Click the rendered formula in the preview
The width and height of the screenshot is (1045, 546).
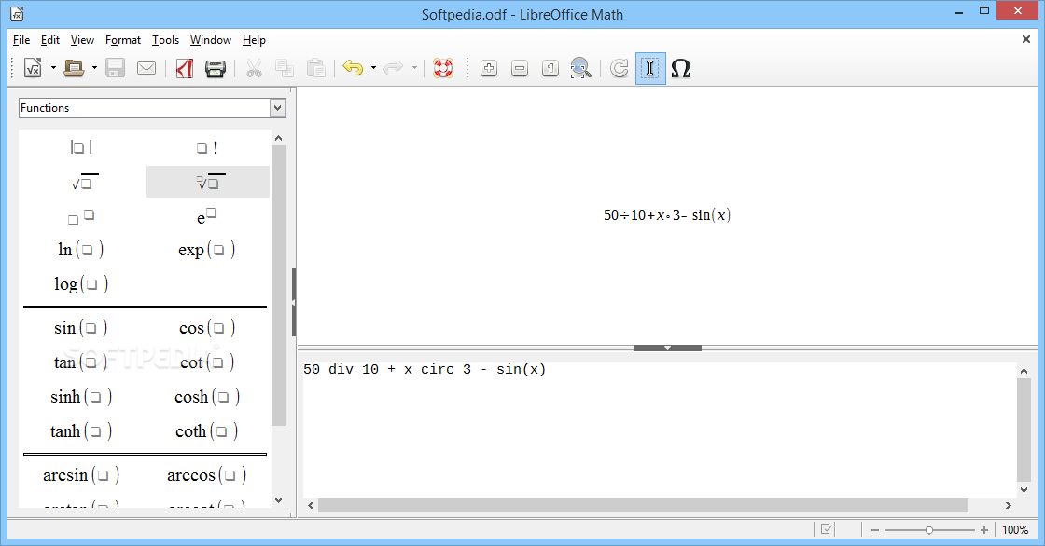(x=667, y=215)
